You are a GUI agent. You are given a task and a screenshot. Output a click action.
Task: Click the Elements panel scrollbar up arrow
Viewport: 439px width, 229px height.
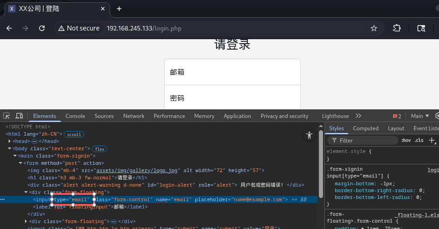pos(321,126)
